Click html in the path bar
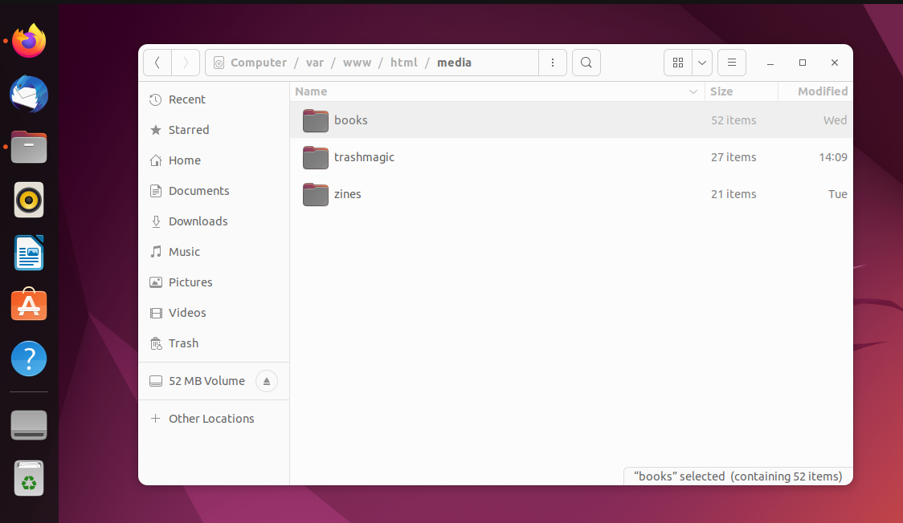This screenshot has width=903, height=523. 404,63
